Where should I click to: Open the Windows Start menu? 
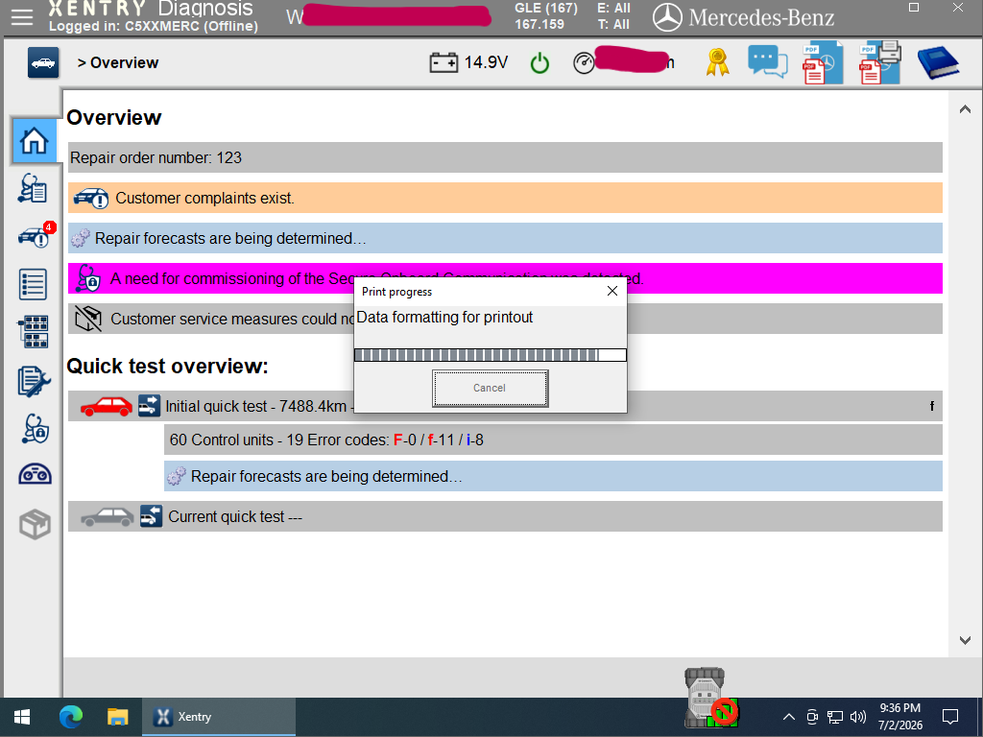[x=22, y=717]
